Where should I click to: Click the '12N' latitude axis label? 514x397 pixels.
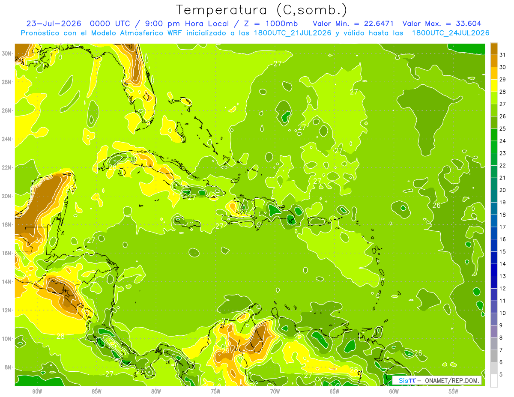point(7,310)
